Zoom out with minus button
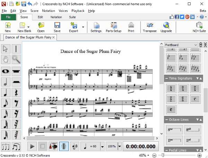Viewport: 208px width, 158px height. click(154, 155)
